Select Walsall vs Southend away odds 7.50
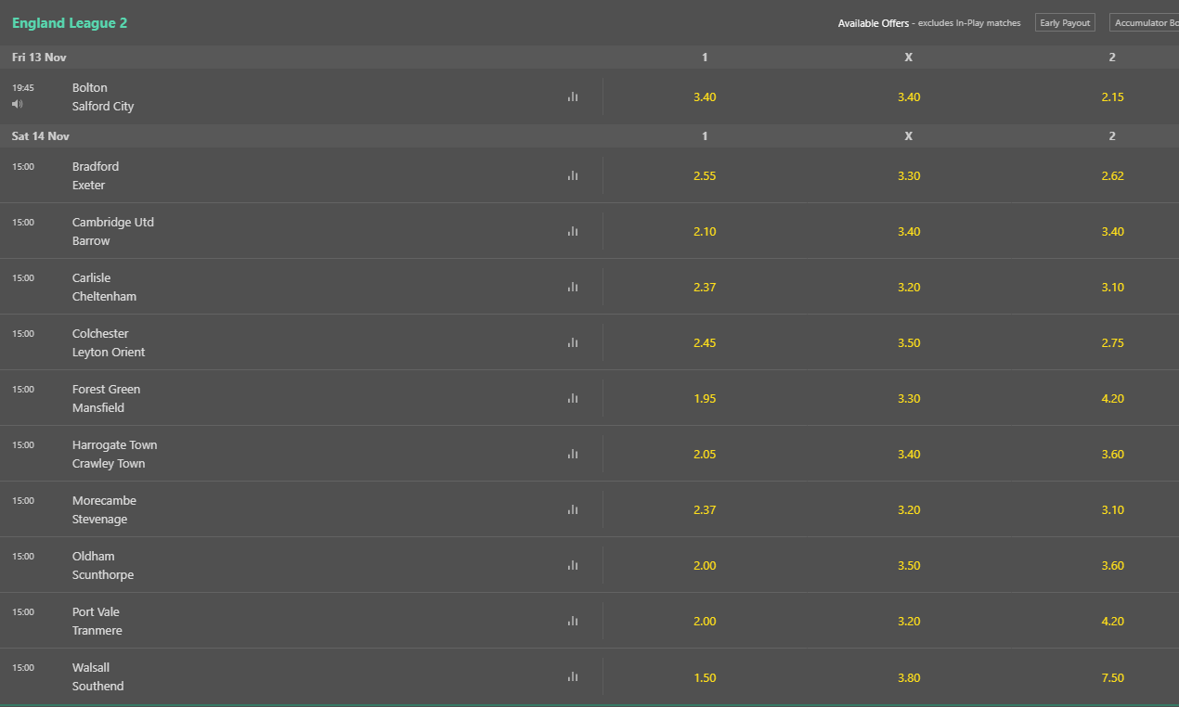Screen dimensions: 1179x707 1112,677
